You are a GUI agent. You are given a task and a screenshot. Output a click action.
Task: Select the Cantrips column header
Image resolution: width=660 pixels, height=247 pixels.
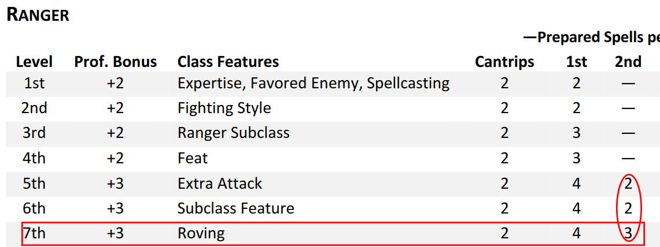click(x=504, y=62)
